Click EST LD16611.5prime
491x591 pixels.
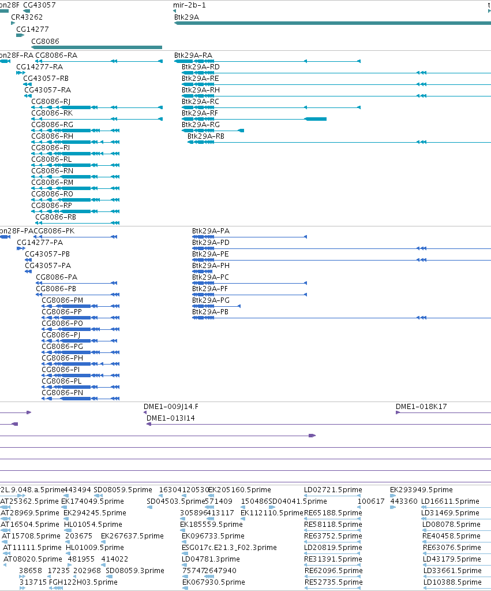tap(451, 501)
